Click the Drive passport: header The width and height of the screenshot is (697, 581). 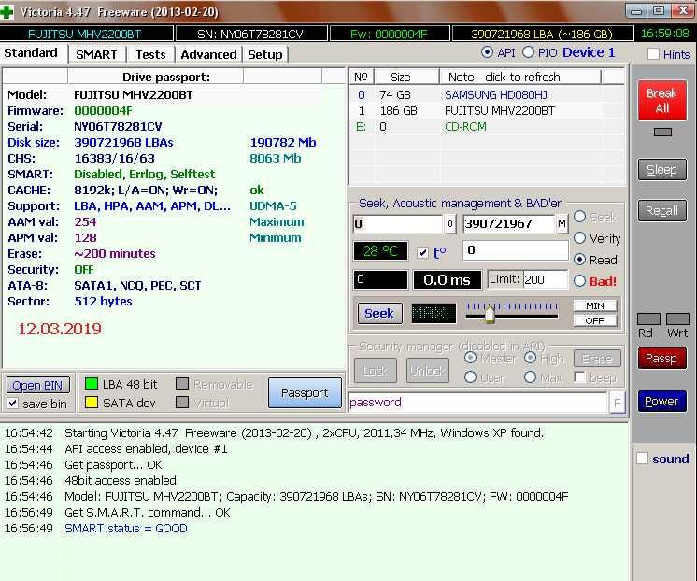(166, 77)
